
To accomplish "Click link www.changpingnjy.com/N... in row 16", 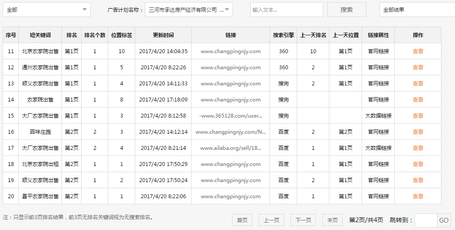I will tap(231, 132).
